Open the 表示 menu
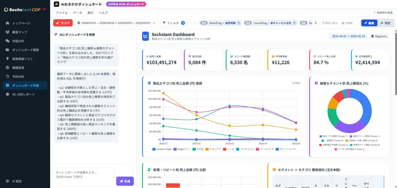 90,13
